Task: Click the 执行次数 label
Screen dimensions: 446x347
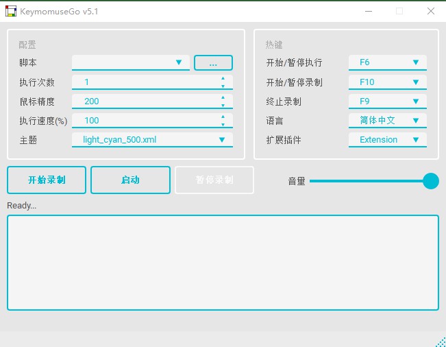Action: pyautogui.click(x=37, y=82)
